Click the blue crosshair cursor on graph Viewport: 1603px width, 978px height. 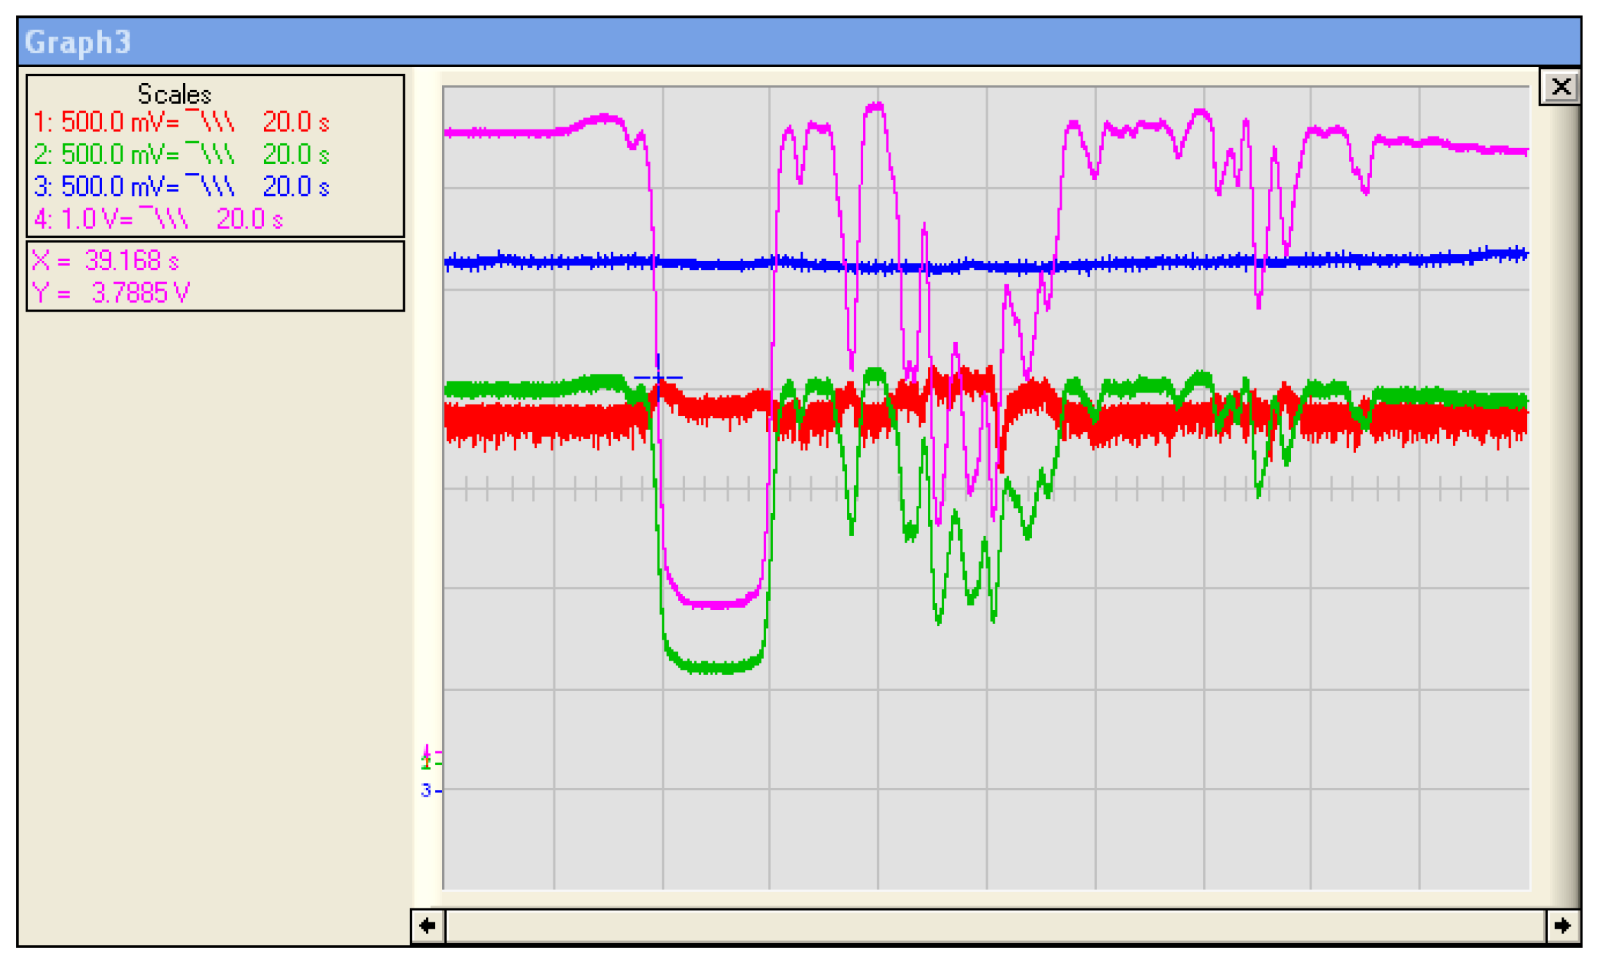point(658,378)
